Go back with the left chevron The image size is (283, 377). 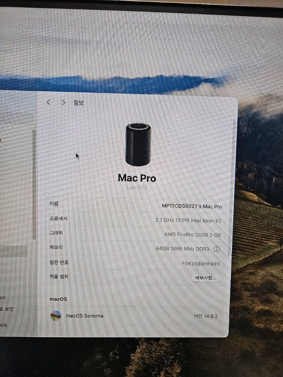tap(49, 103)
